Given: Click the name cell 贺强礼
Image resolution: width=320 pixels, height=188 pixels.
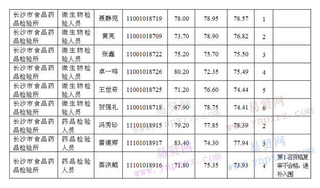Looking at the screenshot, I should [108, 107].
